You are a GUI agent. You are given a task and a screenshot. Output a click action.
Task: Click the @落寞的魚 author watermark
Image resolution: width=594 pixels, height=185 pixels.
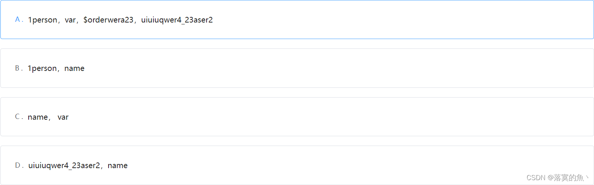pyautogui.click(x=567, y=177)
